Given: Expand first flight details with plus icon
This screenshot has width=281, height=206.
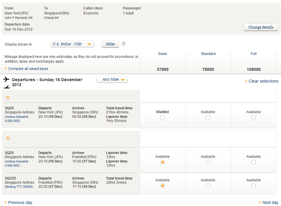Looking at the screenshot, I should [x=8, y=97].
